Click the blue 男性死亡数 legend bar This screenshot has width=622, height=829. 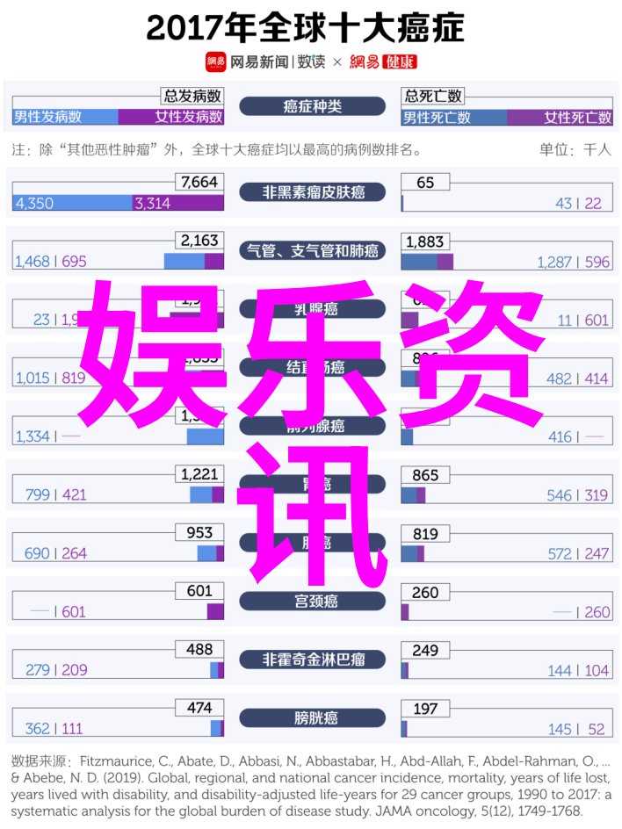454,118
